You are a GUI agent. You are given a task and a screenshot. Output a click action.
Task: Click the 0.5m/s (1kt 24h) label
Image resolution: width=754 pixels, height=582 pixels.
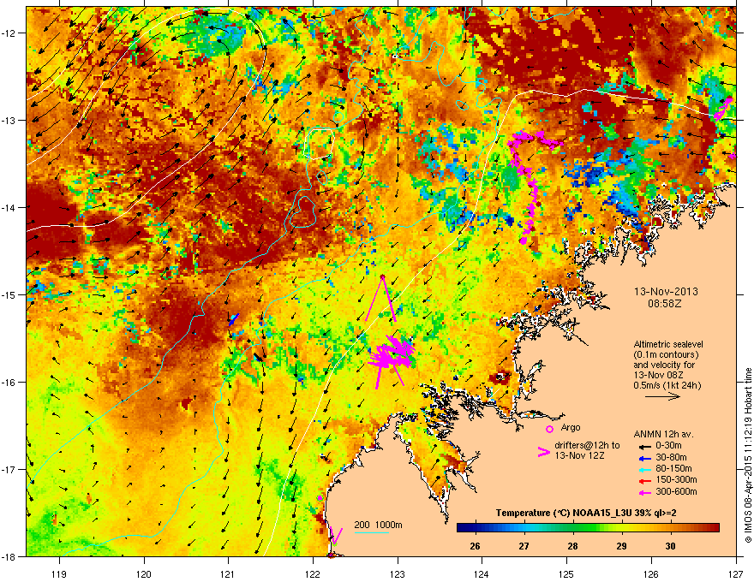click(x=667, y=385)
